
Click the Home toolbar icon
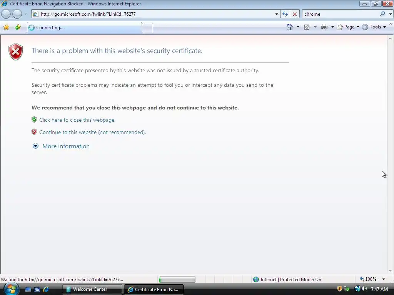[x=290, y=27]
